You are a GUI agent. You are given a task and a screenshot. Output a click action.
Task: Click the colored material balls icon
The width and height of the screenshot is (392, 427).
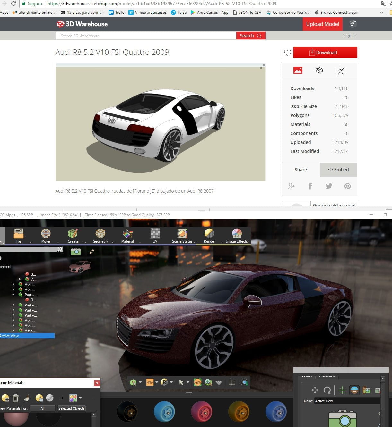(73, 398)
